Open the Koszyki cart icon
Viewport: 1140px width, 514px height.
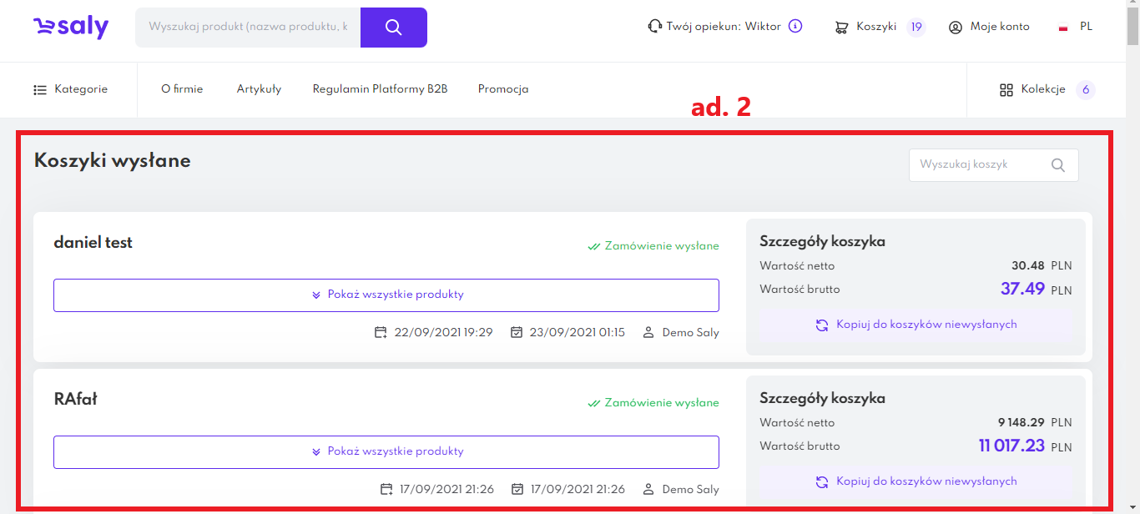click(x=841, y=28)
